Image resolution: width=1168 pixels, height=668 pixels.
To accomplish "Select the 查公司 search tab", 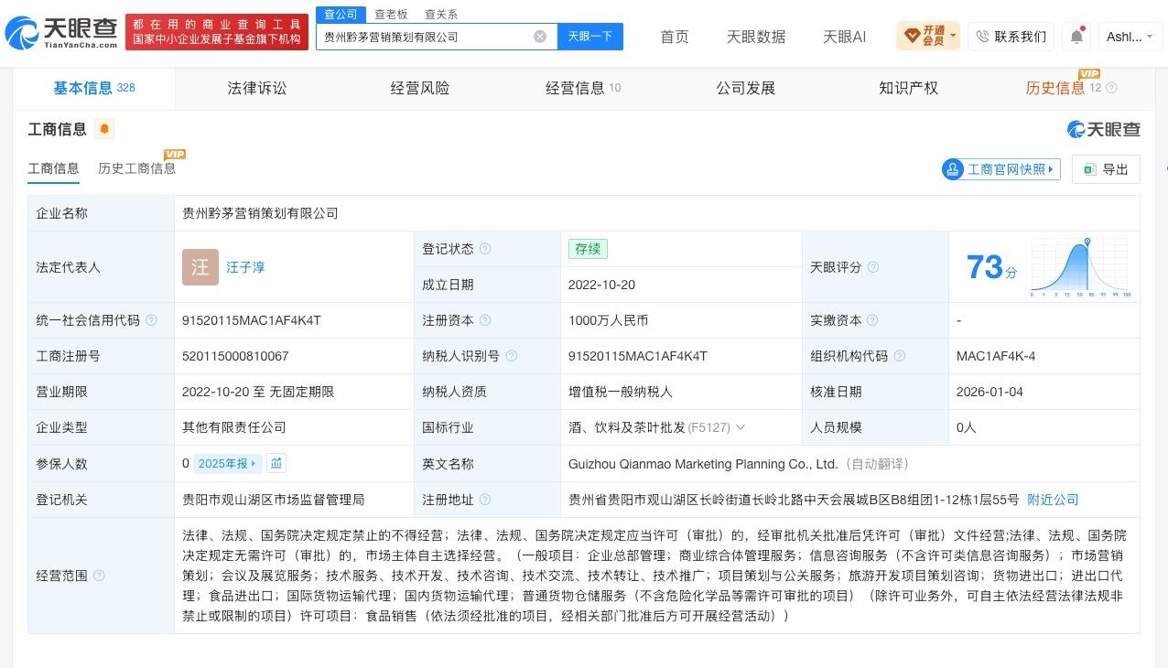I will coord(341,15).
